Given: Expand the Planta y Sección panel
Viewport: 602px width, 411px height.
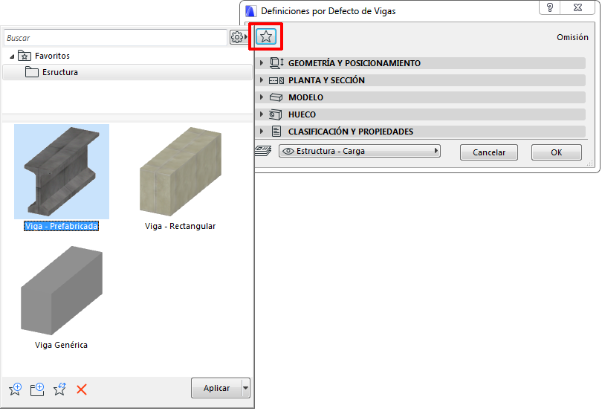Looking at the screenshot, I should (x=262, y=80).
